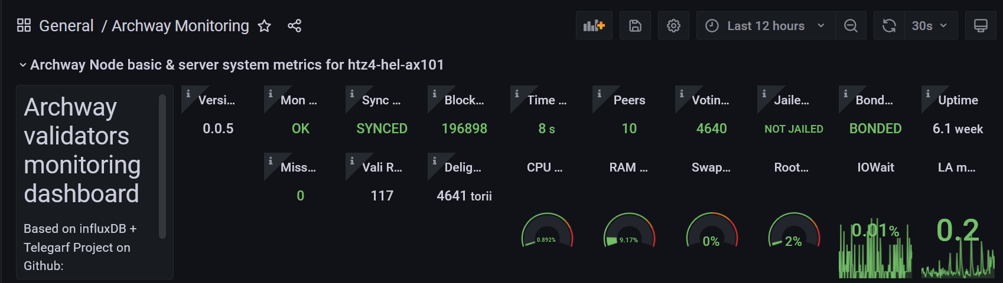Viewport: 1003px width, 283px height.
Task: Show info for the Voting panel
Action: coord(681,93)
